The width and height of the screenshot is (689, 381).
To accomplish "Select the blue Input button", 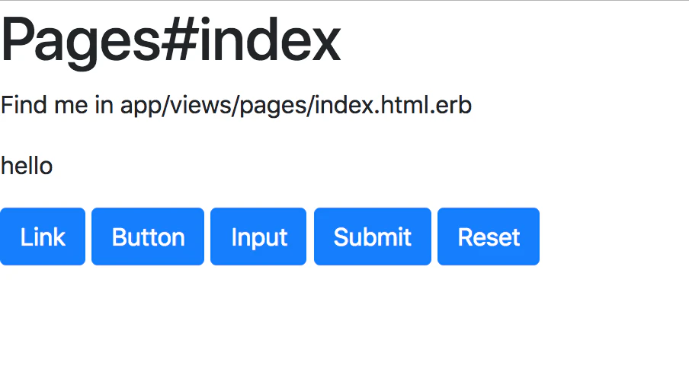I will 258,237.
